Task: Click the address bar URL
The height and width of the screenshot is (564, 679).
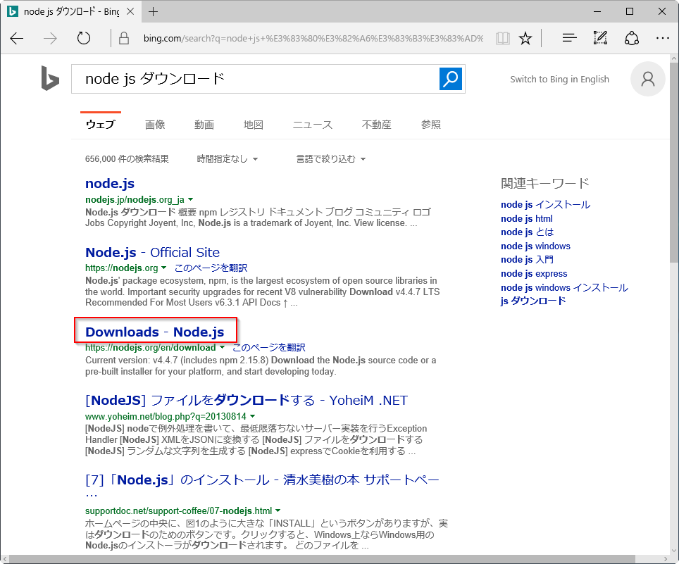Action: (x=313, y=39)
